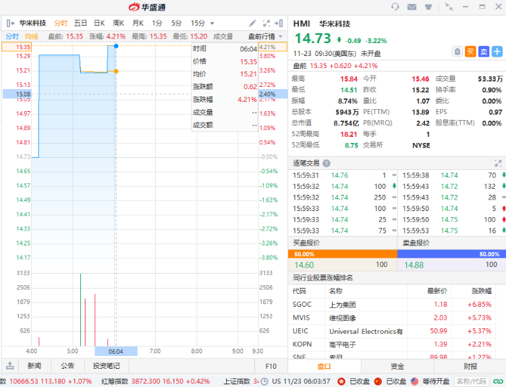Screen dimensions: 506x387
Task: Open customer service headset icon
Action: pyautogui.click(x=395, y=7)
